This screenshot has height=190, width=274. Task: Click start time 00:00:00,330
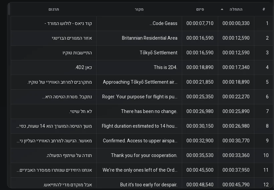tap(236, 23)
